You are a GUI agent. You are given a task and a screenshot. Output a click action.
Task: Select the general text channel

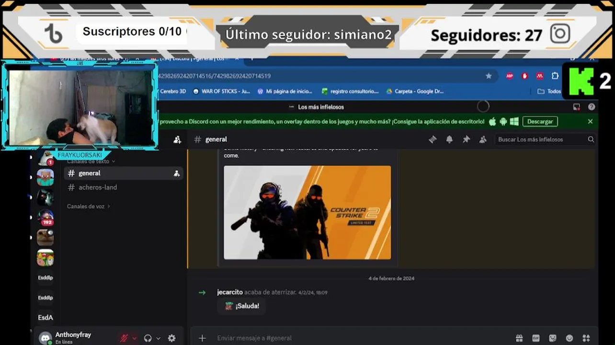123,173
